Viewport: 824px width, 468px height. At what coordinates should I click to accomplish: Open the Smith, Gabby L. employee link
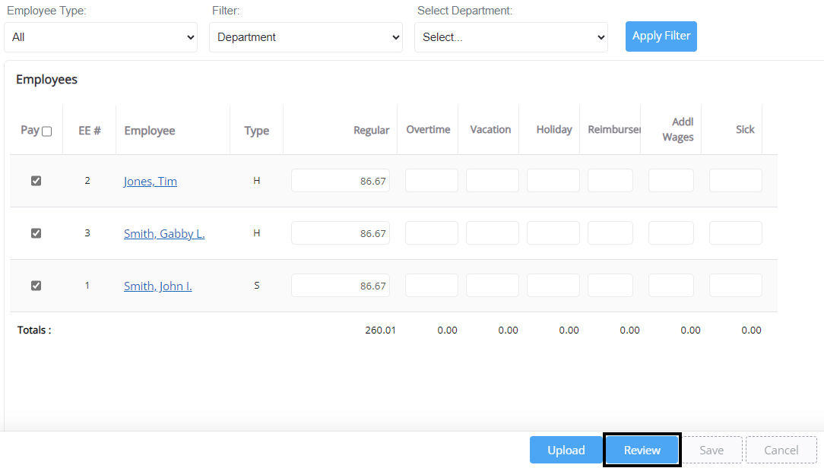click(163, 233)
